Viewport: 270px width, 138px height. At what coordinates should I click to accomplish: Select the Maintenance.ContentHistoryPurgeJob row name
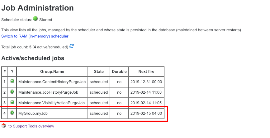point(52,82)
